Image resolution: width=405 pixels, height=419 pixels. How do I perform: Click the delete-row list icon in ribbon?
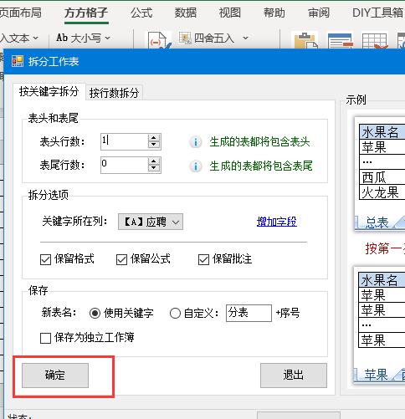(x=340, y=41)
